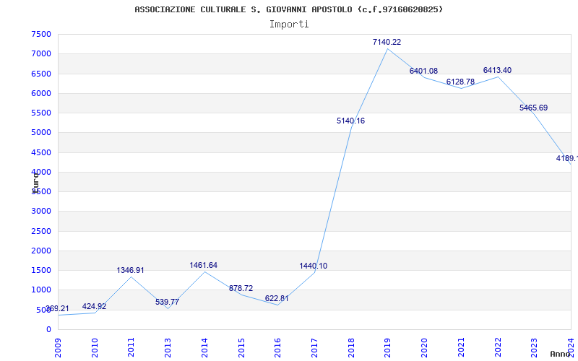Screen dimensions: 578x361
Task: Select the 878.72 data label
Action: click(x=241, y=288)
